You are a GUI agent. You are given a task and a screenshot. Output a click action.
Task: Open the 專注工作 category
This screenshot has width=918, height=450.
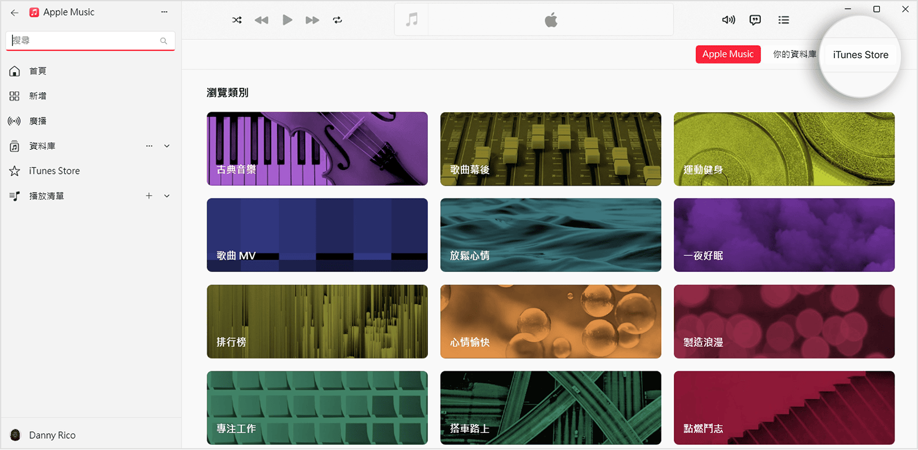(317, 408)
